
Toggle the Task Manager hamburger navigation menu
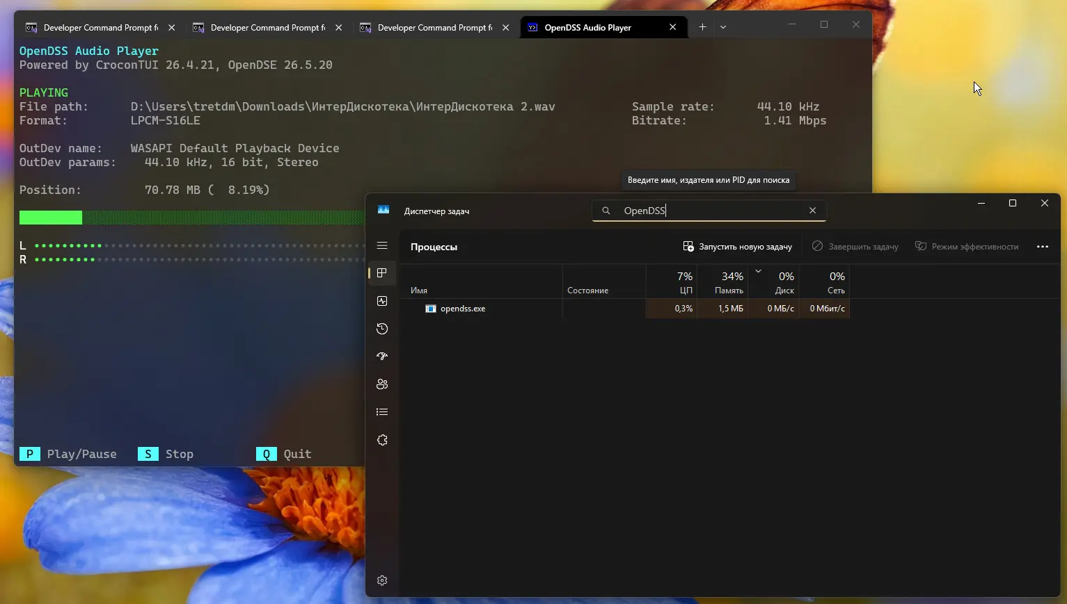coord(382,245)
